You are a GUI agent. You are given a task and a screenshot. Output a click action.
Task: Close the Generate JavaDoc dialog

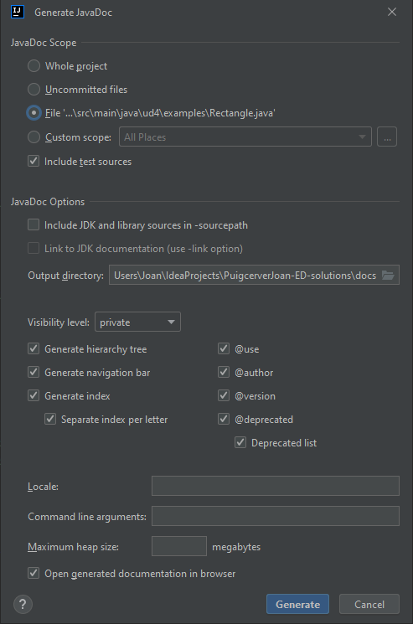392,12
